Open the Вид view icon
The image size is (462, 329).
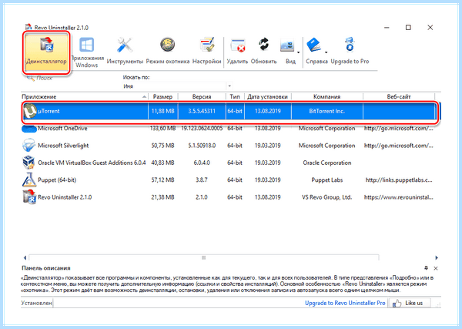point(287,45)
